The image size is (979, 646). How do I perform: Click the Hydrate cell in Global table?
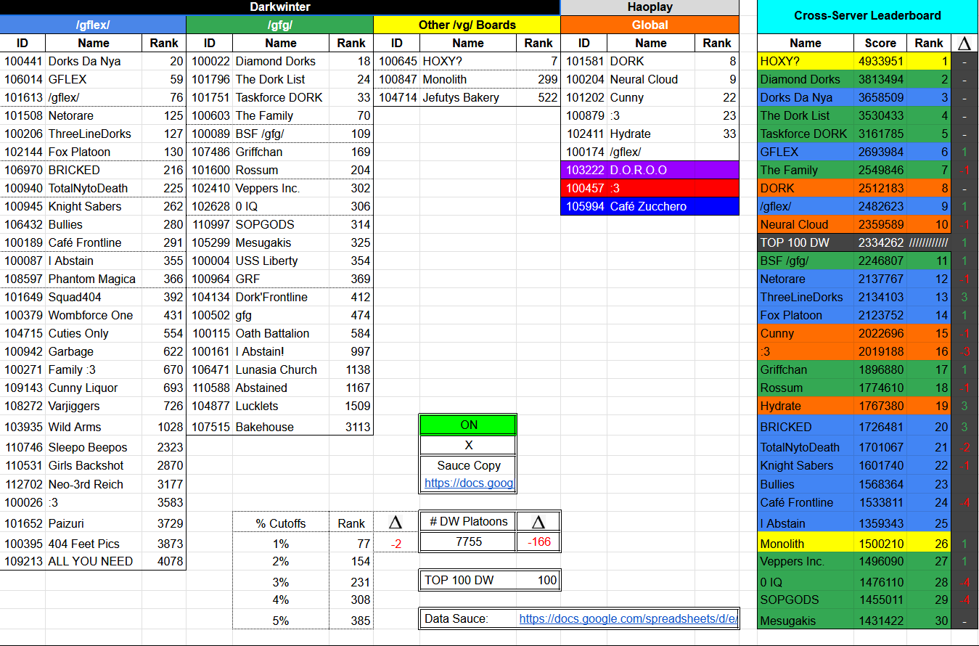(x=650, y=134)
